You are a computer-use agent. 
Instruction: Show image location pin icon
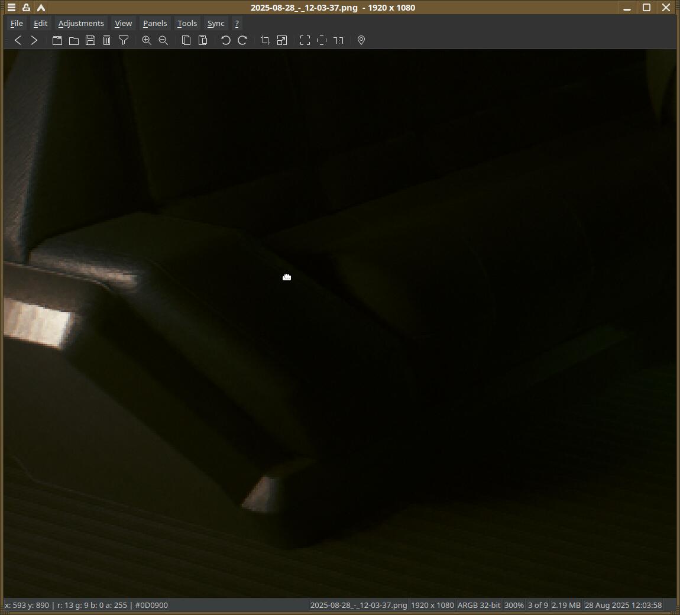tap(361, 40)
